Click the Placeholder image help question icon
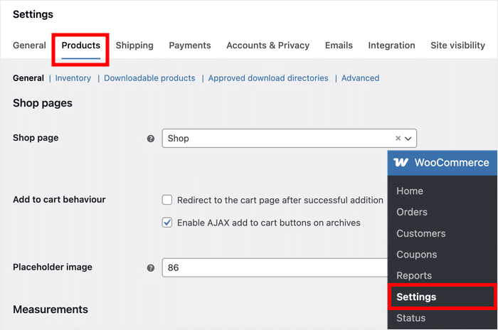This screenshot has width=498, height=330. click(151, 268)
